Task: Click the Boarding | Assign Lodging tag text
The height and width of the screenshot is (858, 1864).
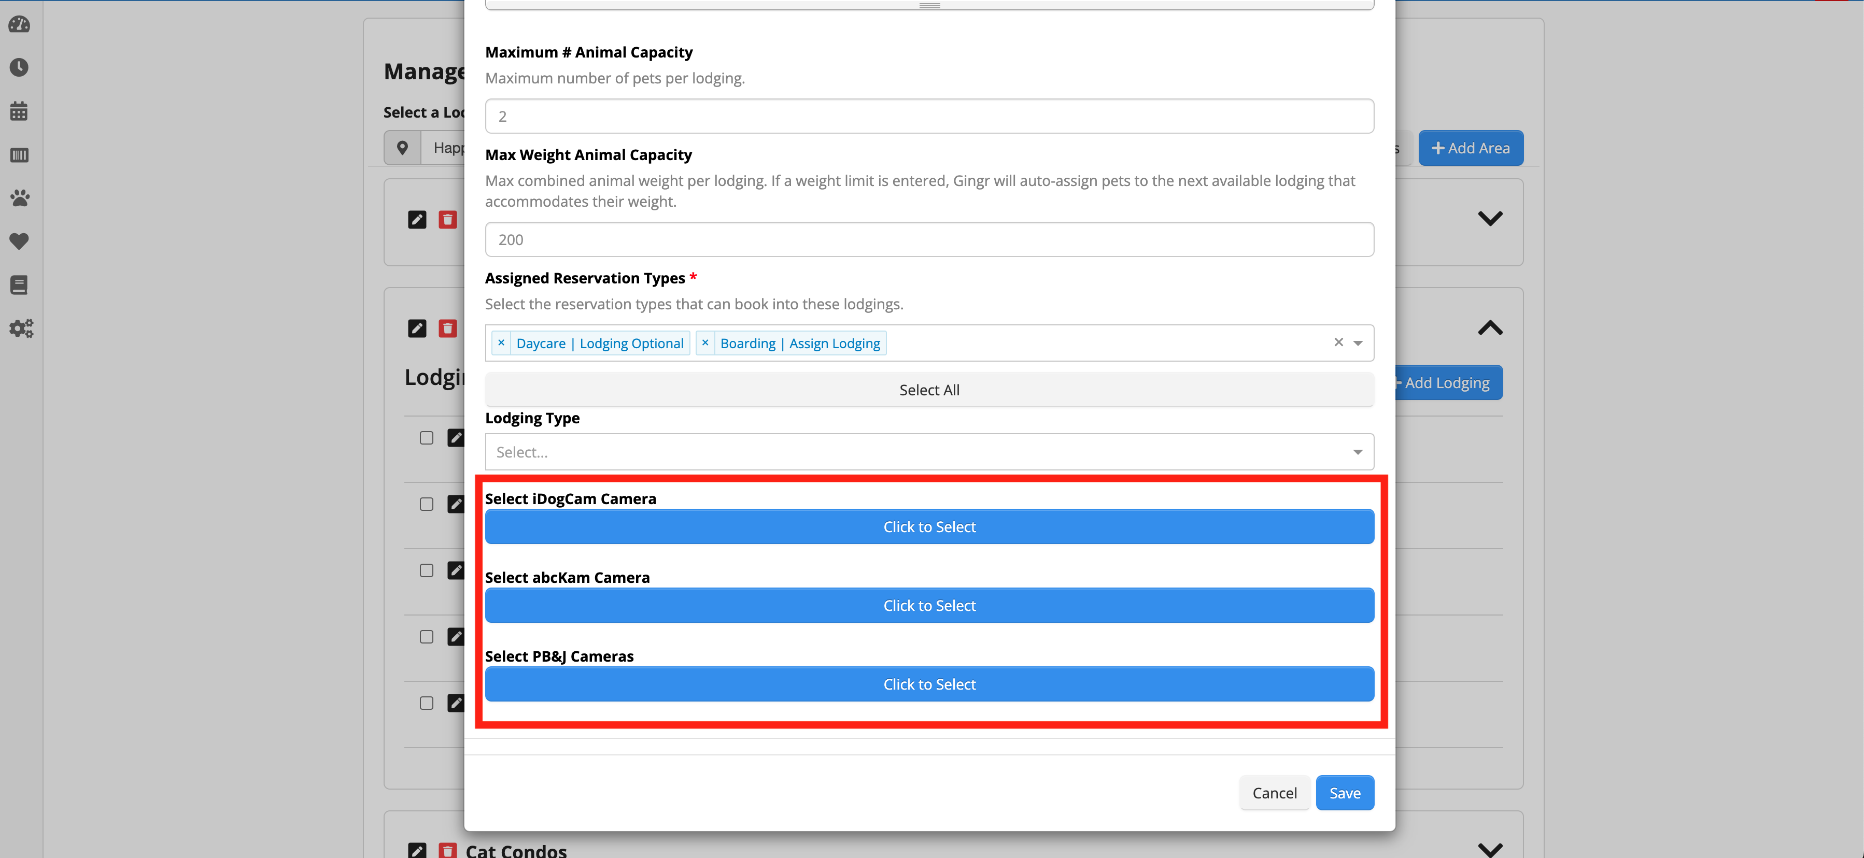Action: point(800,343)
